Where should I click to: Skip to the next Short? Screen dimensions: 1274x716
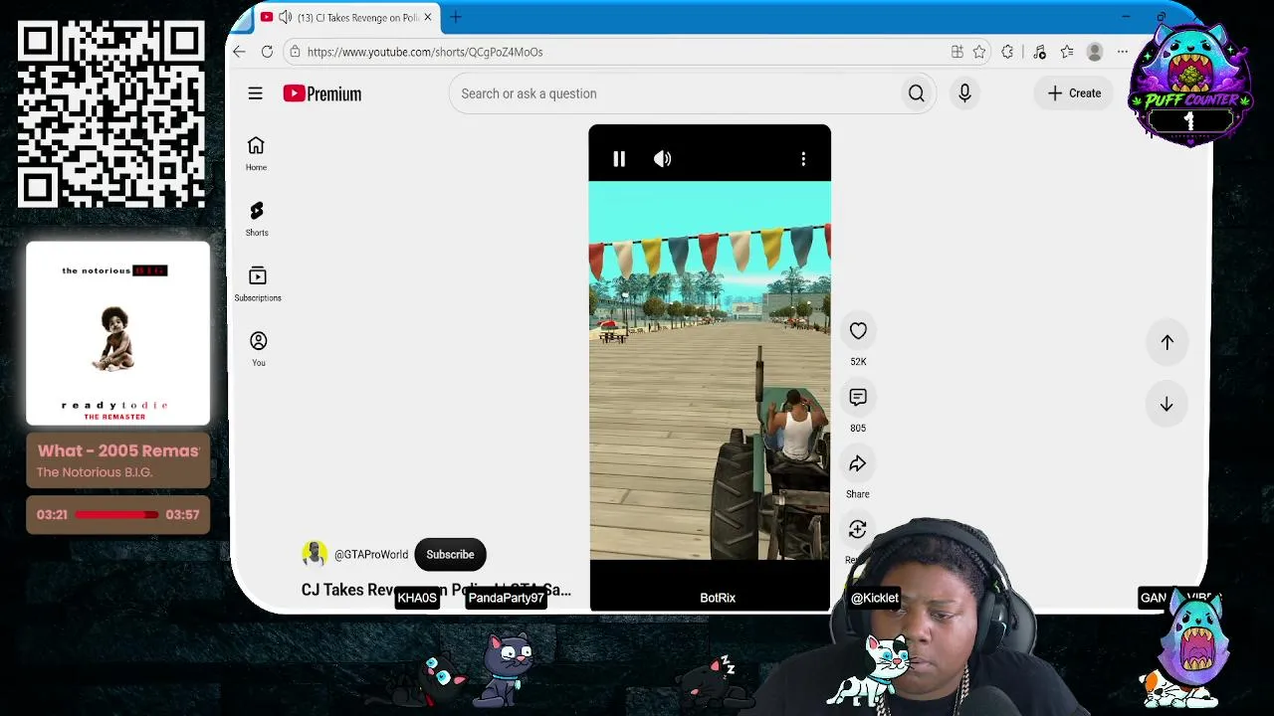[1167, 405]
